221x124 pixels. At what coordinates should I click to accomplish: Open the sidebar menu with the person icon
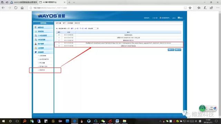(43, 44)
